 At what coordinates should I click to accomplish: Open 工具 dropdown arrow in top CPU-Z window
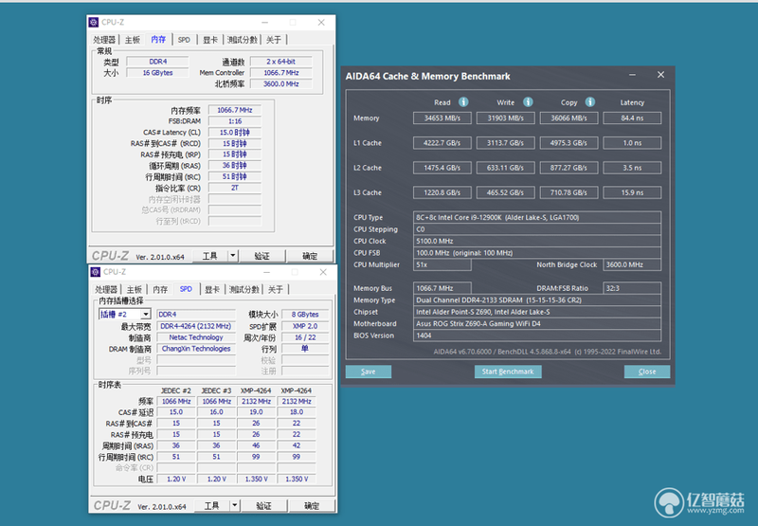click(233, 255)
